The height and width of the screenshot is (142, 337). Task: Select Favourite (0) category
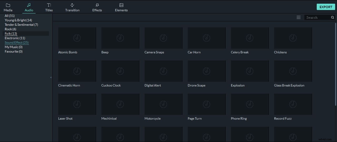tap(14, 52)
